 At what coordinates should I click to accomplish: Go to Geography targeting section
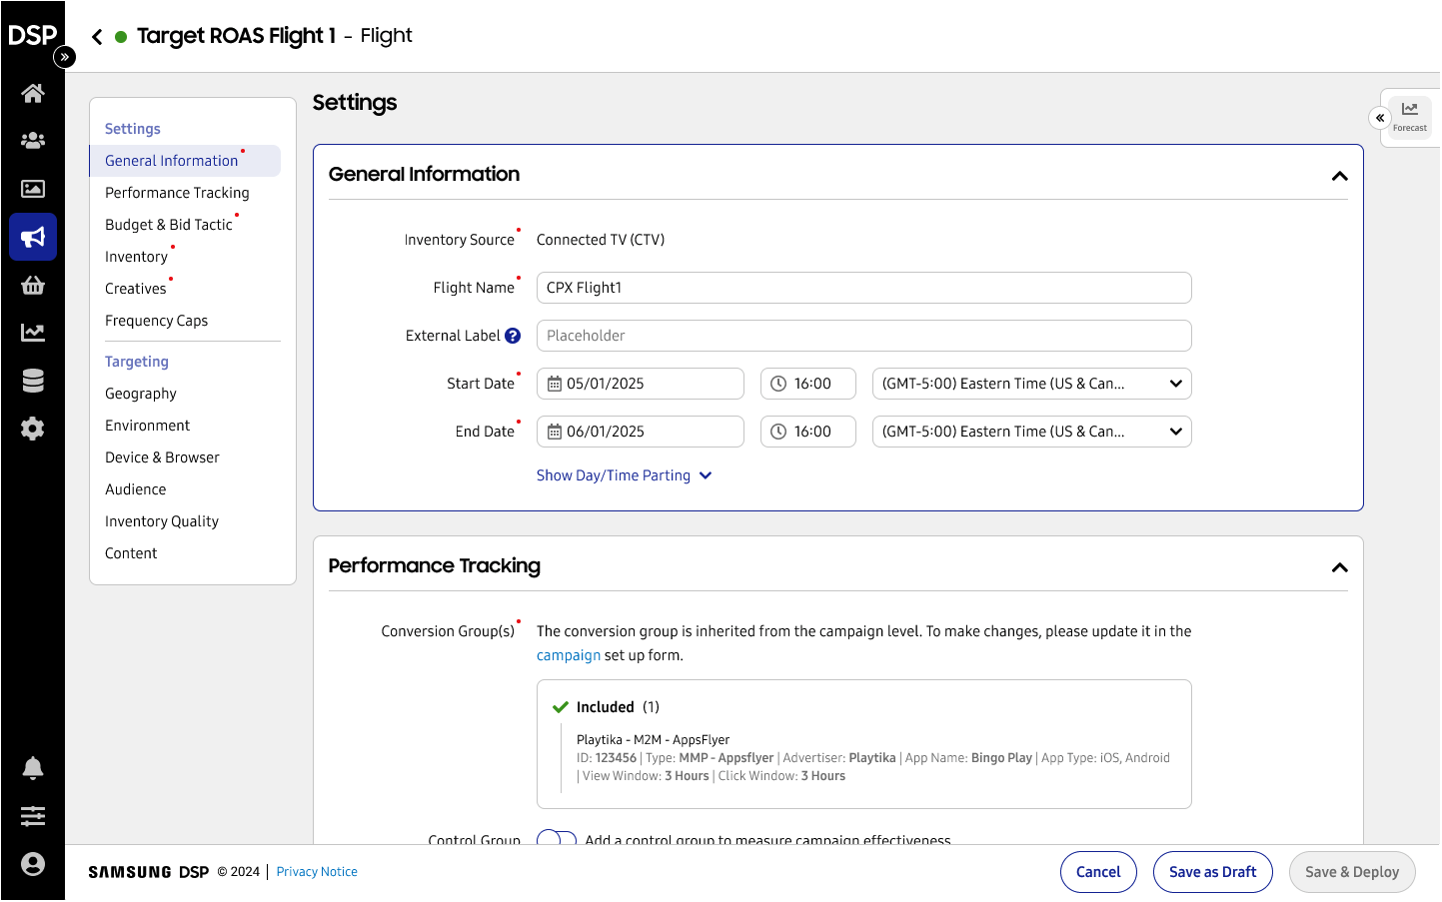point(141,394)
